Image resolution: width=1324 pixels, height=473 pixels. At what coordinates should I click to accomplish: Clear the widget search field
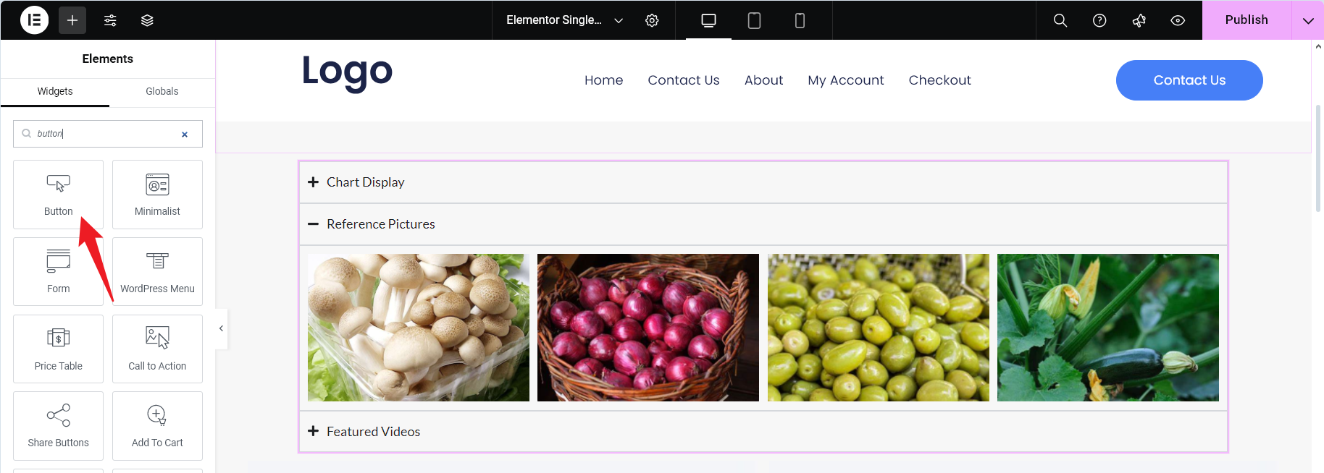click(185, 134)
